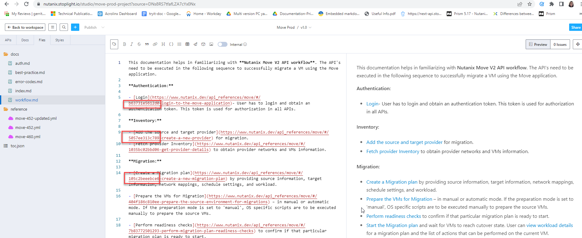
Task: Click the tags icon in editor toolbar
Action: pos(114,44)
